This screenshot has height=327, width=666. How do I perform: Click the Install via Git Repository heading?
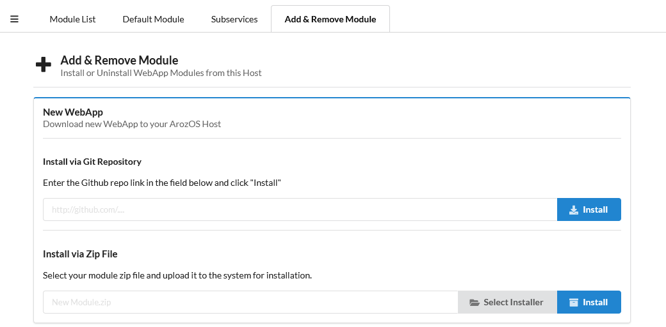pyautogui.click(x=92, y=162)
